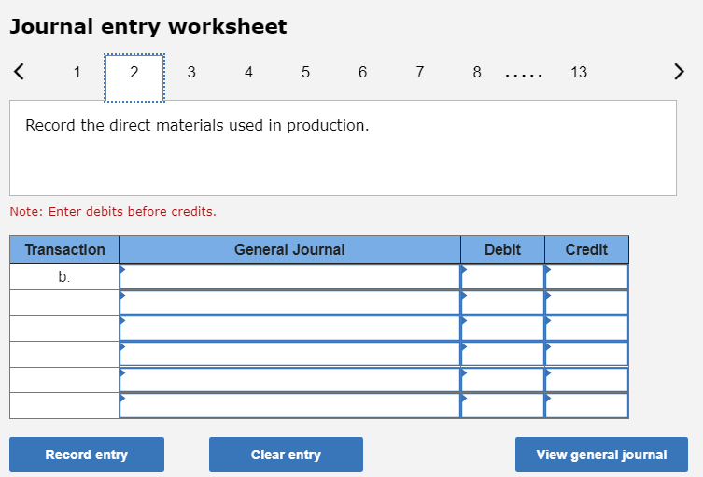Click the Transaction column header
Screen dimensions: 703x477
tap(64, 250)
